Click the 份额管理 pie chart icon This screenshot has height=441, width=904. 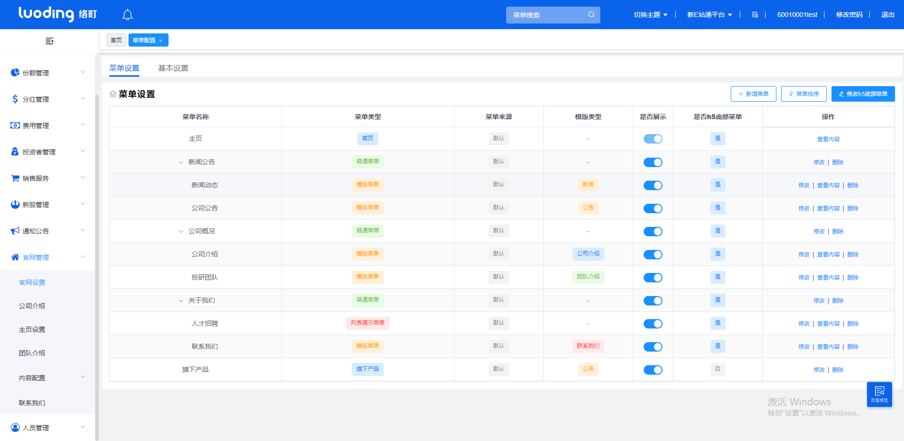click(15, 72)
